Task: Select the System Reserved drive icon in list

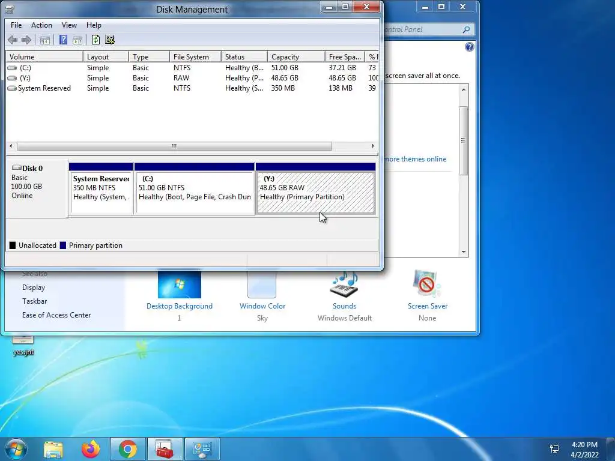Action: pos(12,88)
